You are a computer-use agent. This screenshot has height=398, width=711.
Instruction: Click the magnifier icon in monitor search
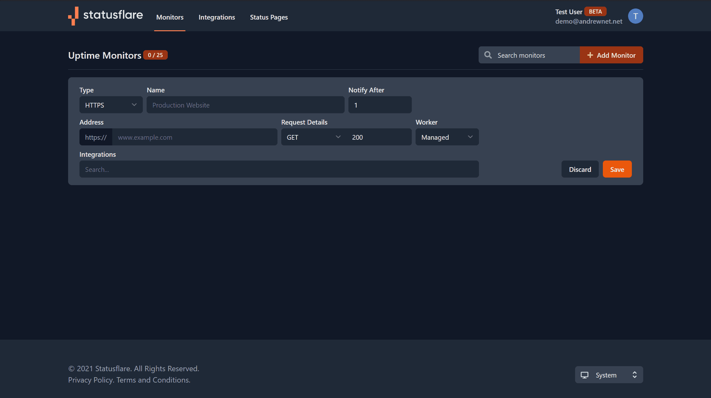488,55
